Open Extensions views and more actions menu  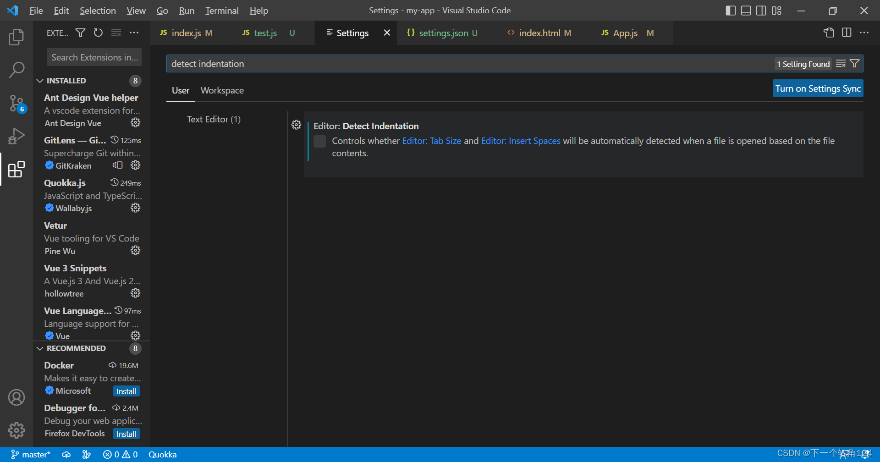tap(134, 33)
